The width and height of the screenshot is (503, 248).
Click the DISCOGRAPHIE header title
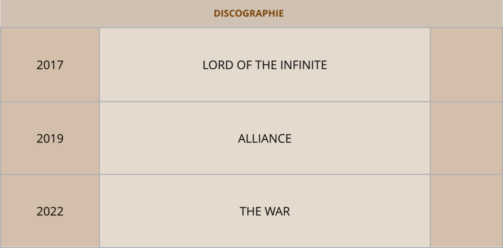pos(248,14)
